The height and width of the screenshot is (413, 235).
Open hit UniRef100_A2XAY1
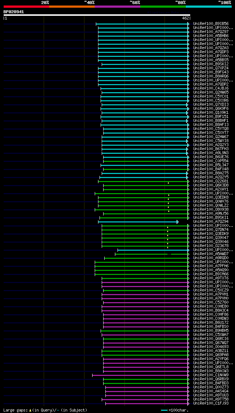click(x=211, y=189)
